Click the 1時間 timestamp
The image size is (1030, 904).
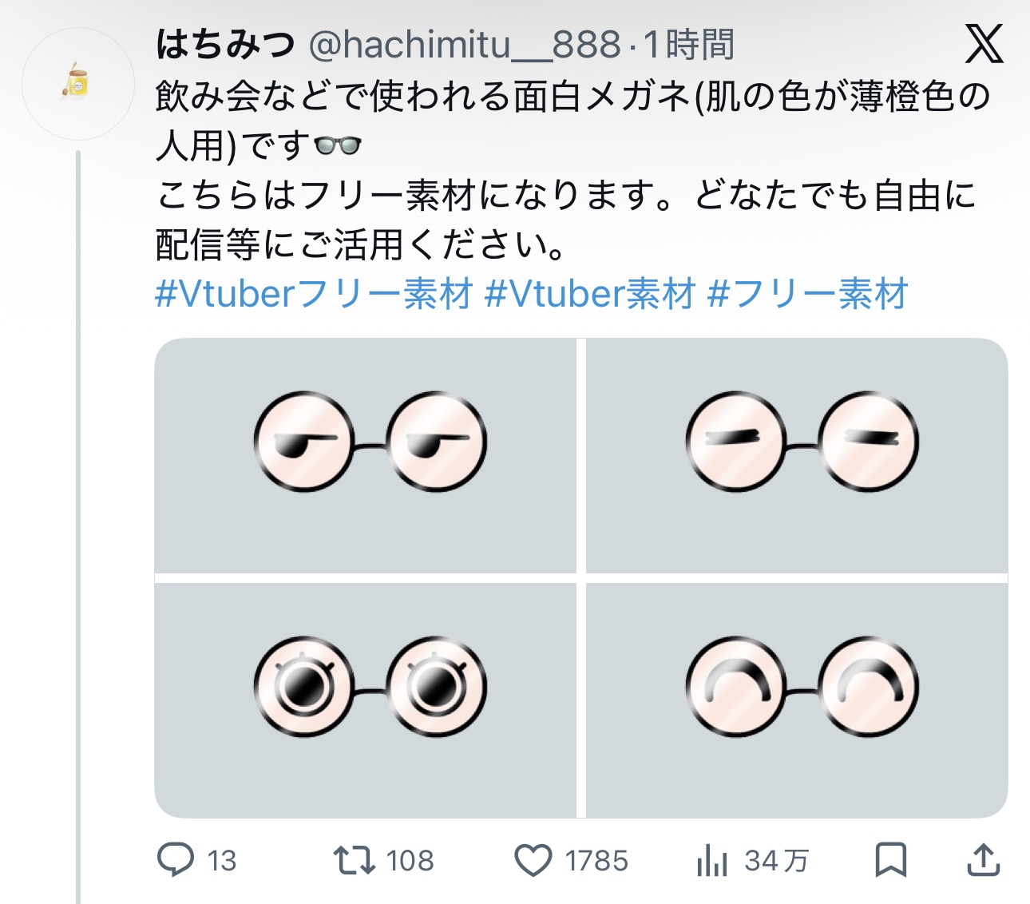(689, 44)
